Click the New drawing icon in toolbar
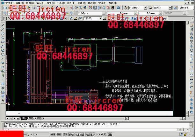195x137 pixels. coord(5,8)
